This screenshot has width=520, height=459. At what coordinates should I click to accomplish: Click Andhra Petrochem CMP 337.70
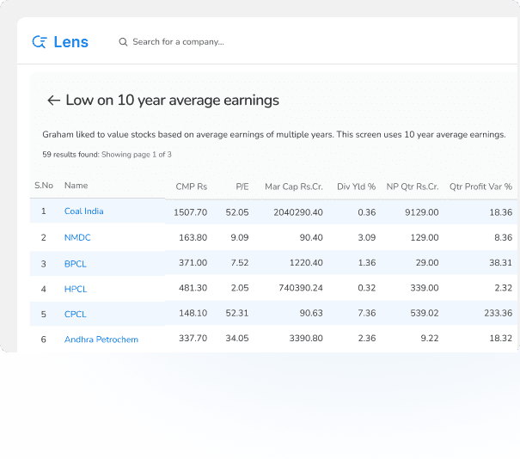click(193, 339)
